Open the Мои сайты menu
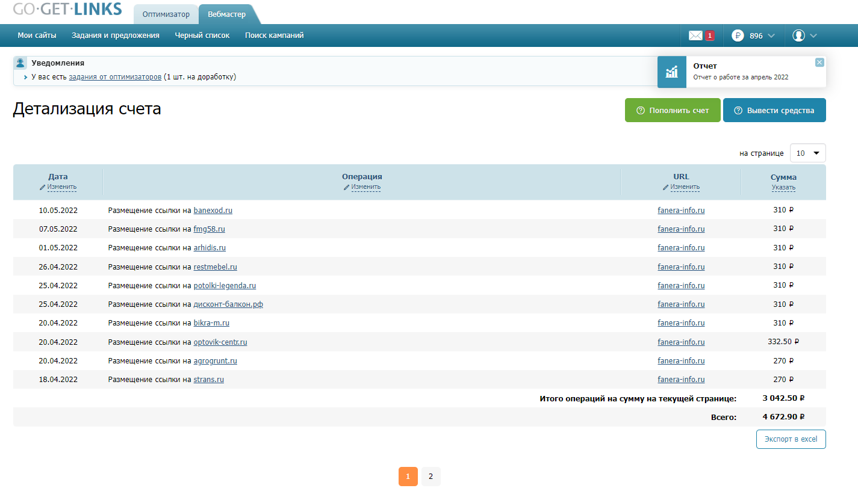This screenshot has height=500, width=858. (37, 35)
